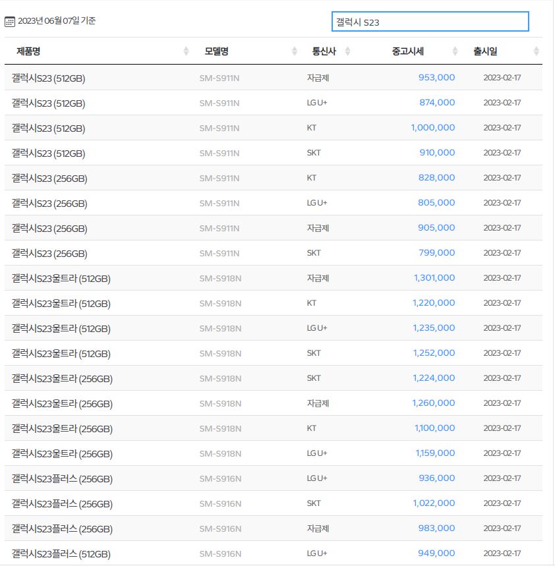Viewport: 555px width, 566px height.
Task: Select 갤럭시S23 (256GB) in the 828,000 row
Action: pos(49,179)
